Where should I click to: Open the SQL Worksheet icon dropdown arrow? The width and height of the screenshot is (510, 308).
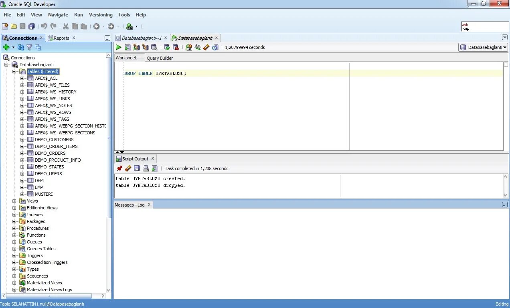tap(136, 26)
